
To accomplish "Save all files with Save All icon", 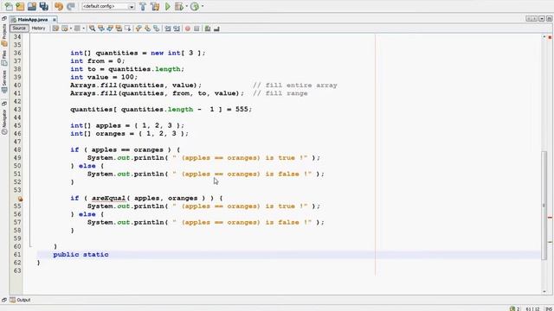I will 44,6.
